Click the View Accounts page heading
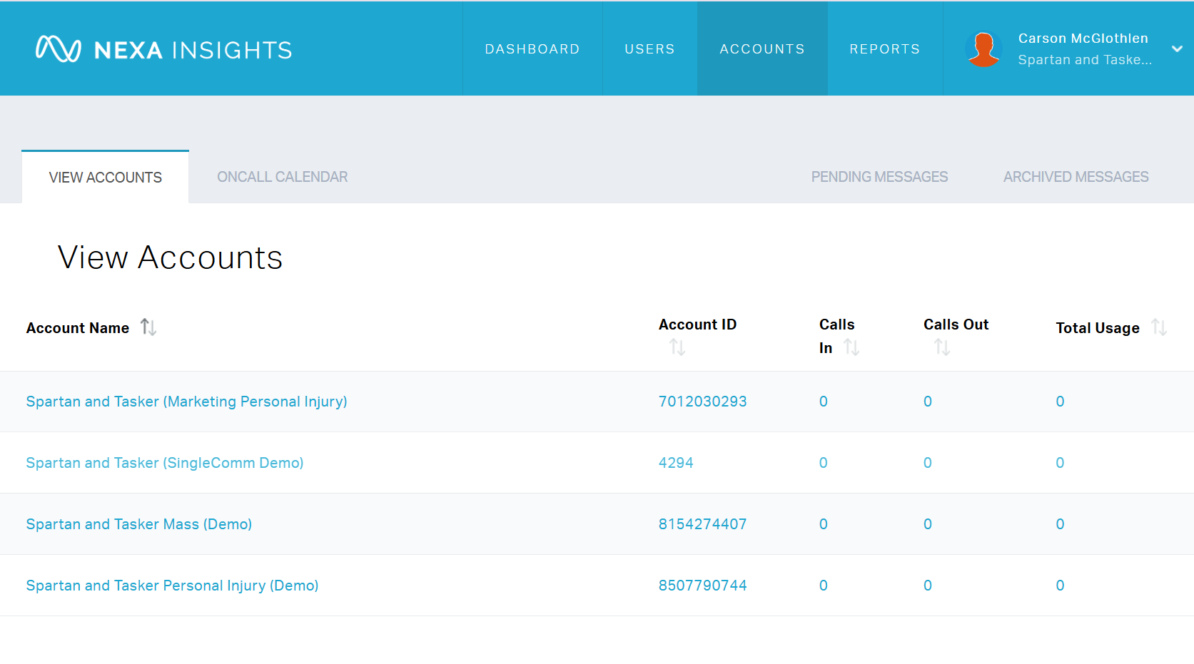The image size is (1194, 664). (170, 257)
